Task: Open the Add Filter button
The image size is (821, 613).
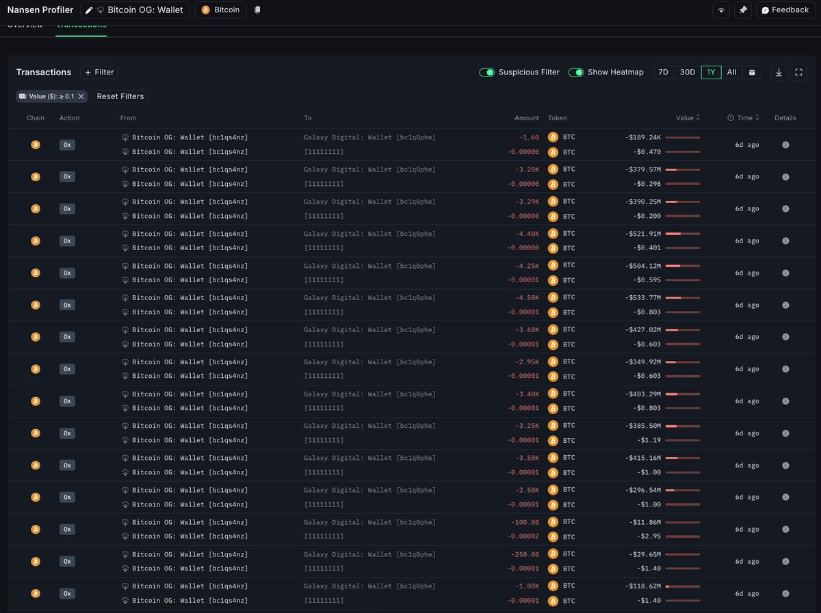Action: point(99,72)
